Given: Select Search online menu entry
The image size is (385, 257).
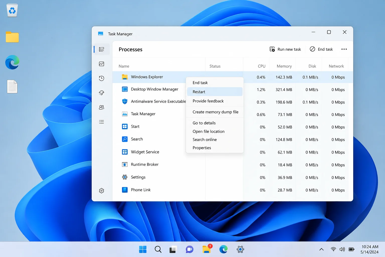Looking at the screenshot, I should pyautogui.click(x=215, y=140).
